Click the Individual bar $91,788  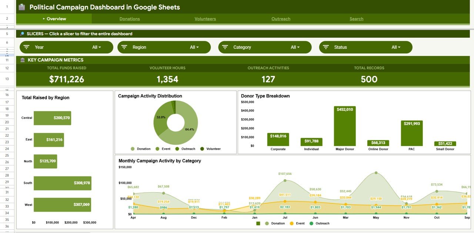click(x=311, y=142)
